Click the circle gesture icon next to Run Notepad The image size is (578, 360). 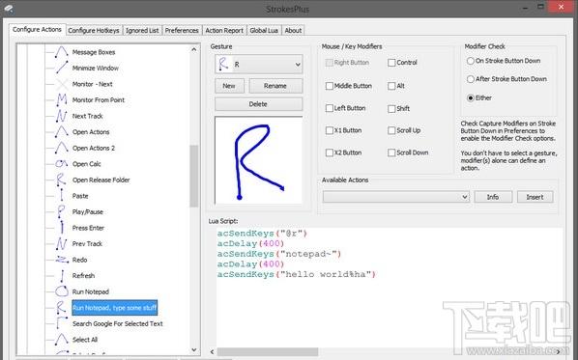(x=62, y=291)
